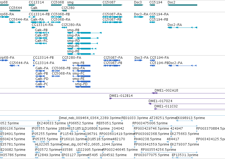Click the Doc3 gene feature
The height and width of the screenshot is (159, 225).
(139, 5)
